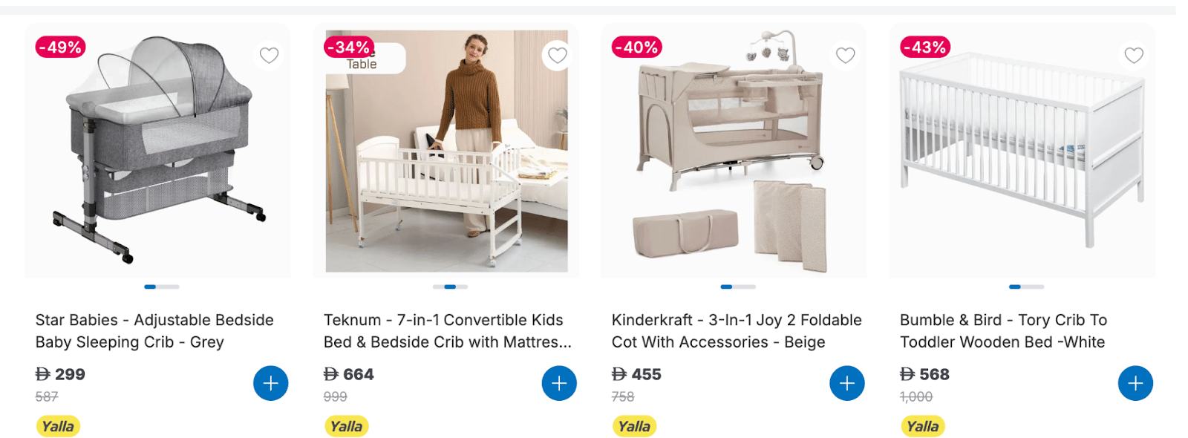The image size is (1188, 438).
Task: Open Teknum 7-in-1 Convertible Kids Bed title
Action: click(448, 331)
